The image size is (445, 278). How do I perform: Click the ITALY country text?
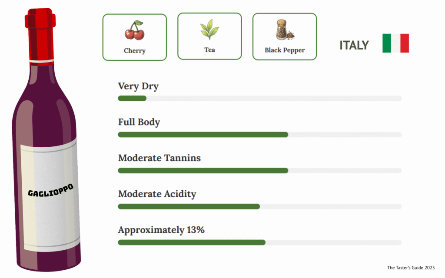pos(354,45)
